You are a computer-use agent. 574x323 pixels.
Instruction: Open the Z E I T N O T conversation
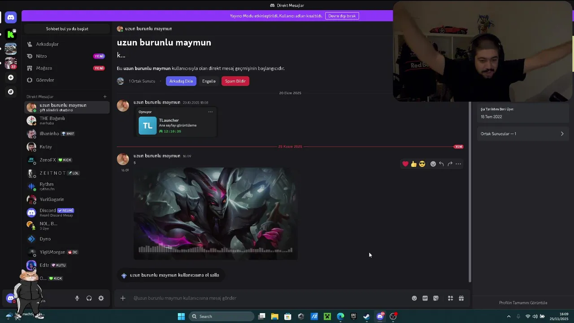coord(67,173)
